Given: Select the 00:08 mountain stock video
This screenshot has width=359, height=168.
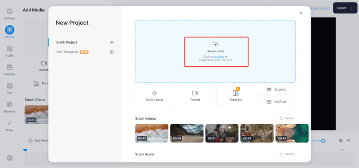Looking at the screenshot, I should (x=187, y=133).
